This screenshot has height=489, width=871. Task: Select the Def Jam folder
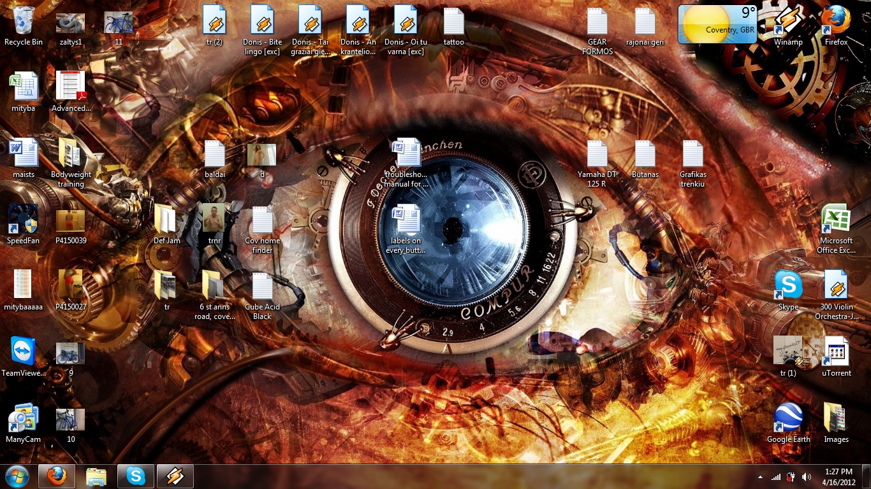coord(167,225)
